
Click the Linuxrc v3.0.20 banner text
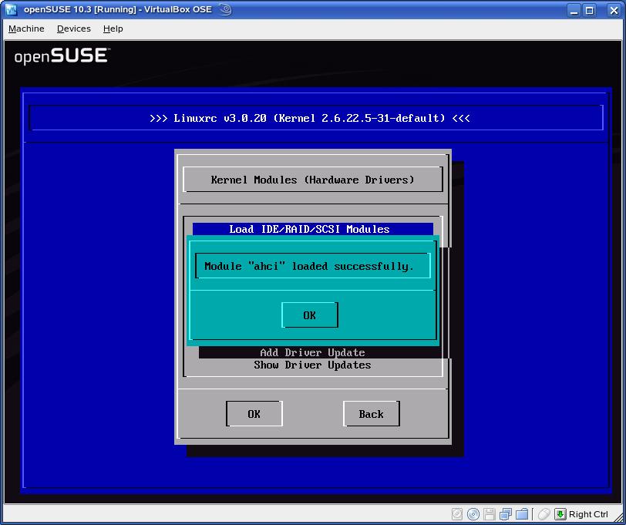(310, 118)
